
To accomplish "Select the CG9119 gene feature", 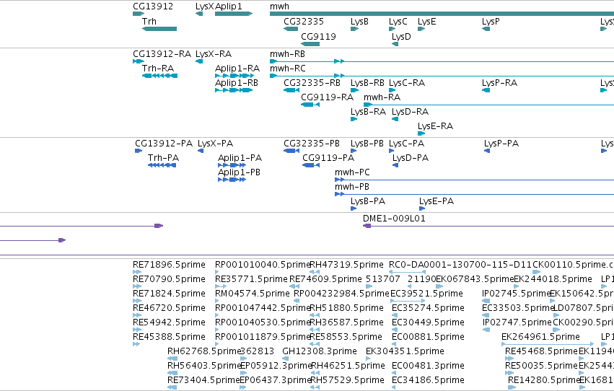I will click(310, 44).
